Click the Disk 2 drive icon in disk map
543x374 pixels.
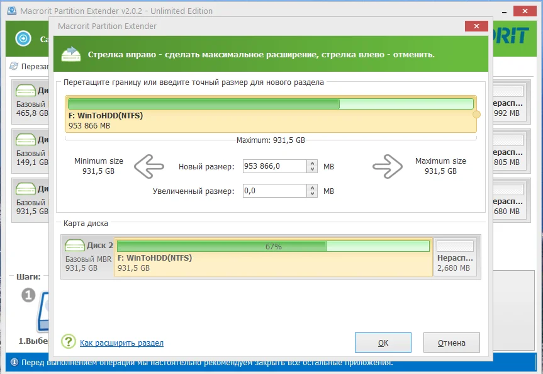74,245
